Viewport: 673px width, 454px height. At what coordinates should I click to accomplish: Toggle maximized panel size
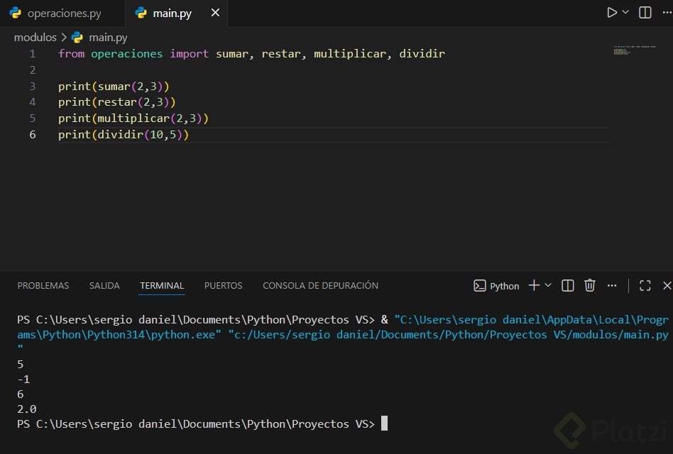(645, 285)
